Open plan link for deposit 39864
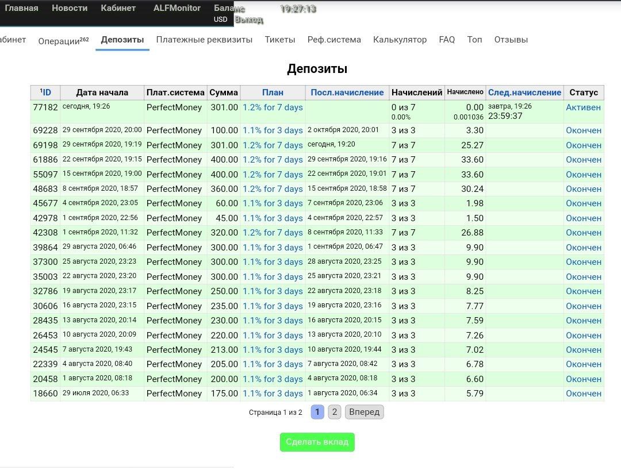The image size is (621, 474). tap(273, 247)
